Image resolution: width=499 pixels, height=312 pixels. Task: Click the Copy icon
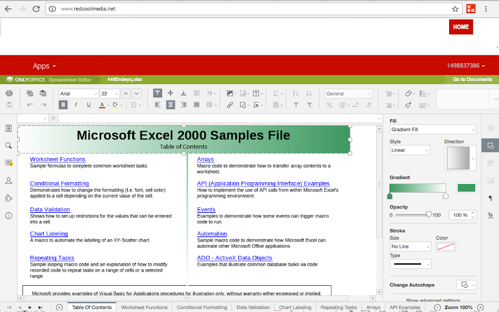(30, 93)
